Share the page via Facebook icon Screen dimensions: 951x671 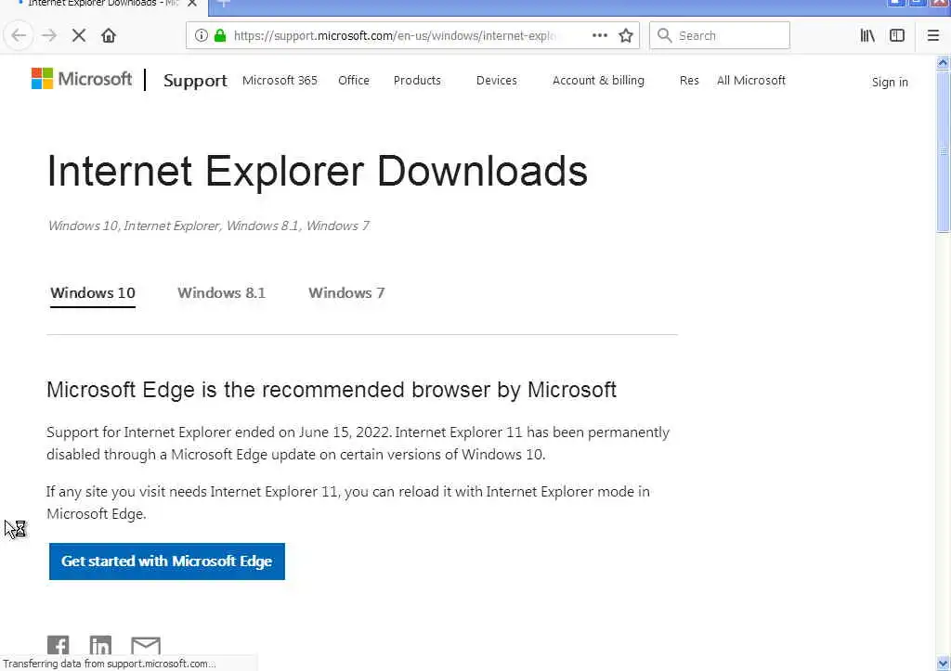point(59,644)
